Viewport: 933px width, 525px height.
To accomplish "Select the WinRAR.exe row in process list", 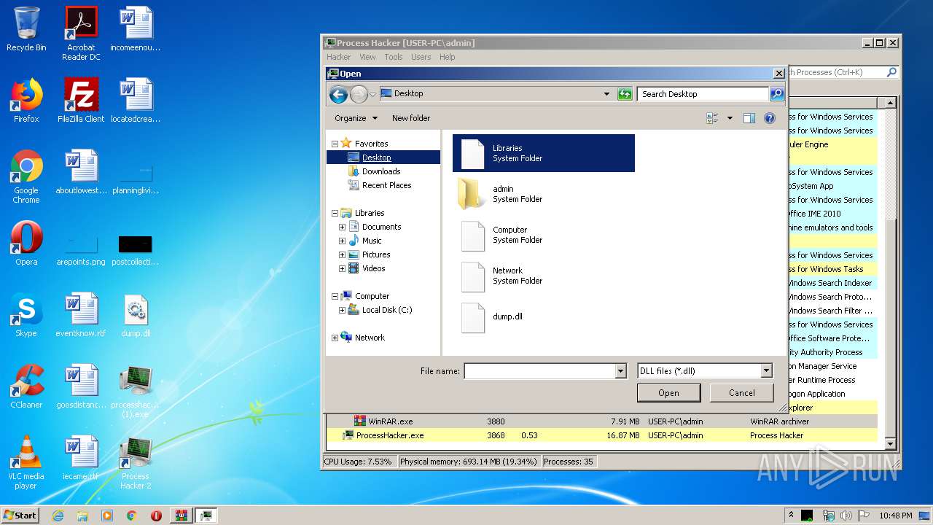I will pyautogui.click(x=601, y=421).
